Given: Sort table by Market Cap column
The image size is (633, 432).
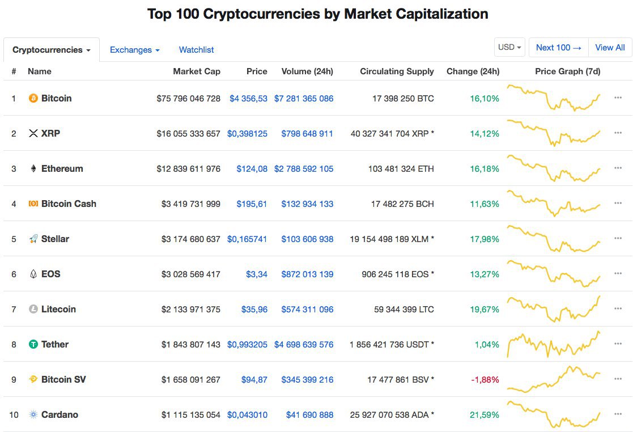Looking at the screenshot, I should (197, 71).
